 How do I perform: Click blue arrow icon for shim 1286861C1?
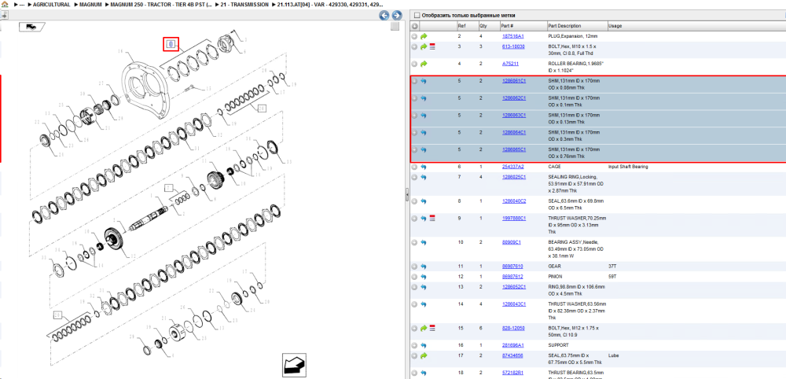[424, 81]
